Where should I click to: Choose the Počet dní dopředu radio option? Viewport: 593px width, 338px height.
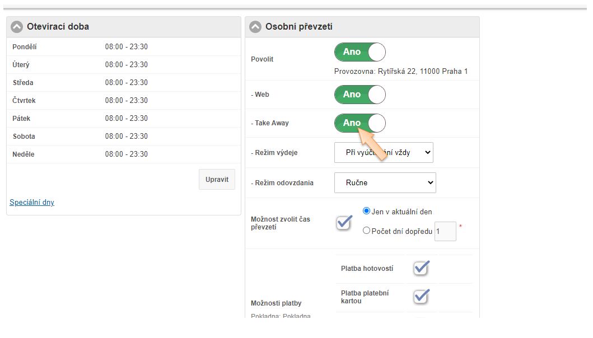coord(367,231)
